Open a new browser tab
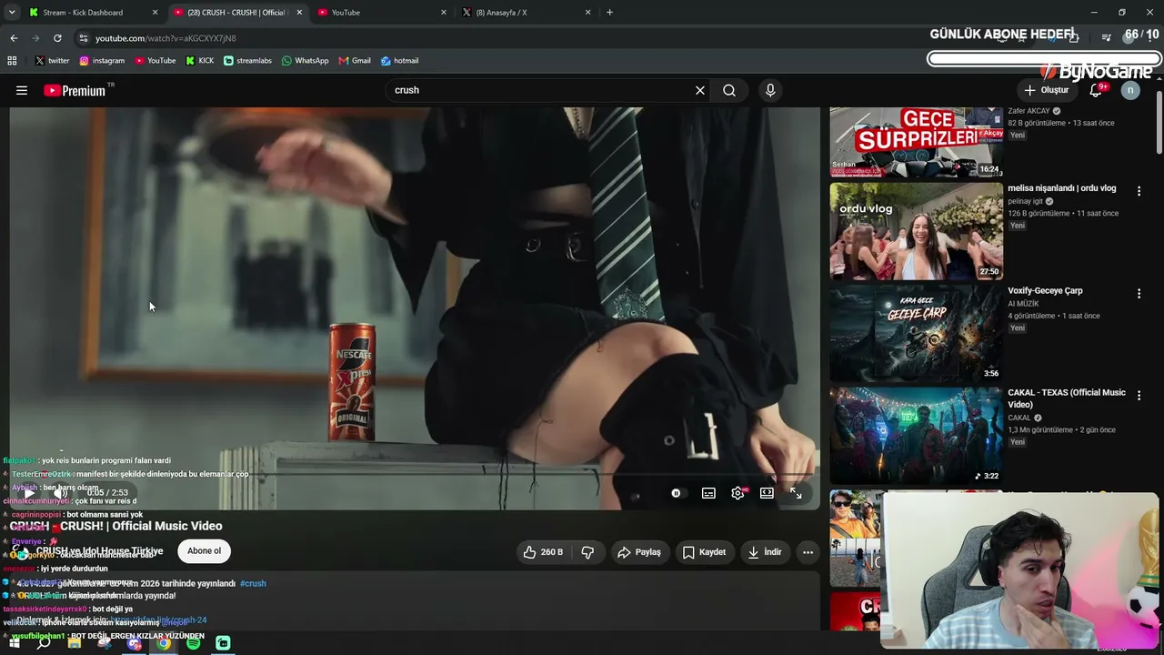The height and width of the screenshot is (655, 1164). pos(609,13)
